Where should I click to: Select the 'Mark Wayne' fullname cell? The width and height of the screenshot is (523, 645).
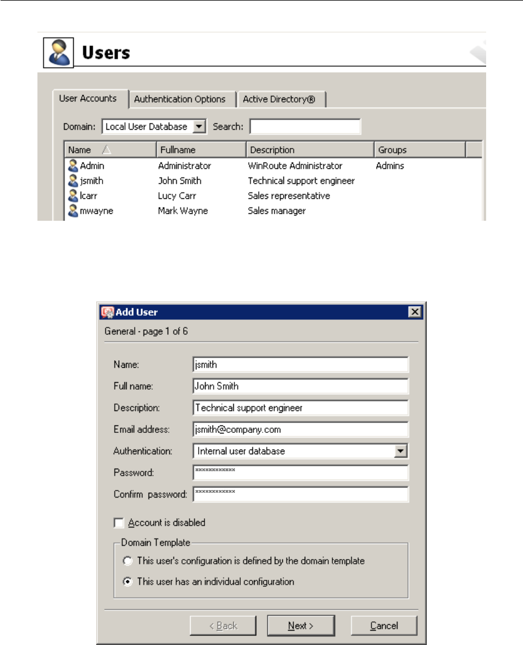[183, 210]
